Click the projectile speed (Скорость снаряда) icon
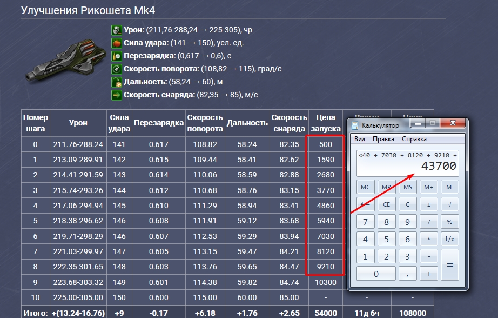 click(x=117, y=95)
